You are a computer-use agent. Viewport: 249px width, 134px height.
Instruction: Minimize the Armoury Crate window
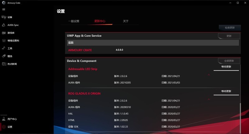pos(230,3)
